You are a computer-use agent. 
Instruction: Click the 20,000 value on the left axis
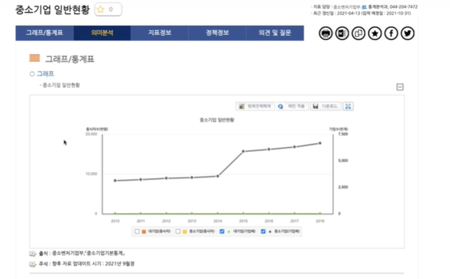(x=91, y=134)
